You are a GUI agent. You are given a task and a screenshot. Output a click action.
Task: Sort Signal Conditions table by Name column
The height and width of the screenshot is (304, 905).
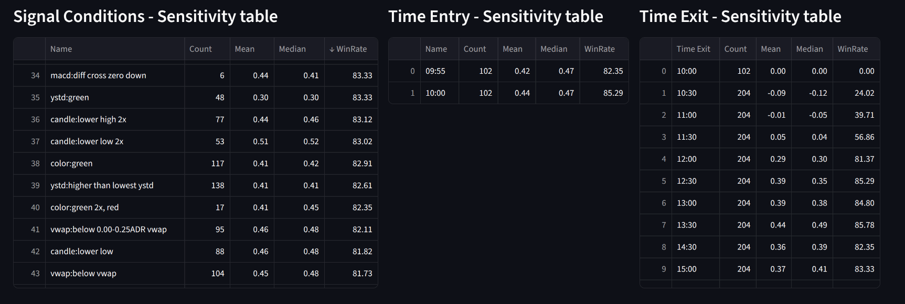click(x=61, y=49)
